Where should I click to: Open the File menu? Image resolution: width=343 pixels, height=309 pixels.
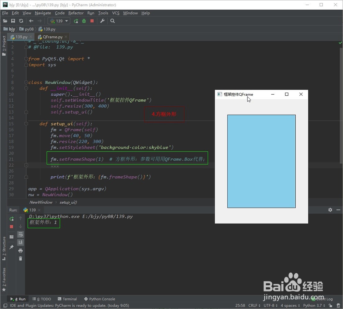(x=5, y=13)
